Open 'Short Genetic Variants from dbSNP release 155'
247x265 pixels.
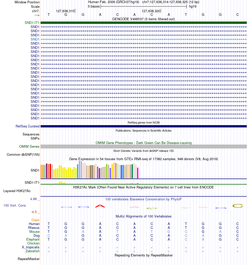(x=144, y=151)
